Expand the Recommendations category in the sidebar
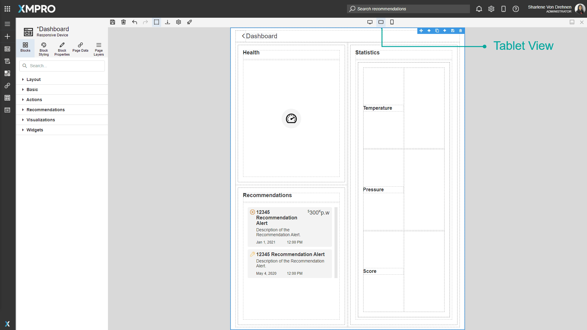 [45, 110]
